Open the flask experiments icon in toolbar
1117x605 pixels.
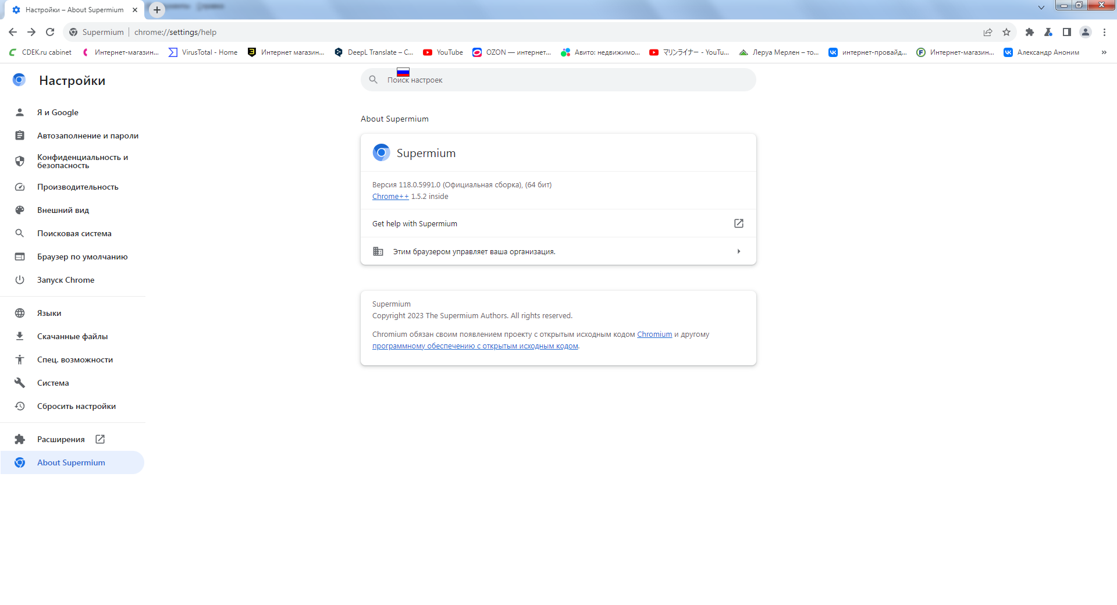pos(1048,32)
